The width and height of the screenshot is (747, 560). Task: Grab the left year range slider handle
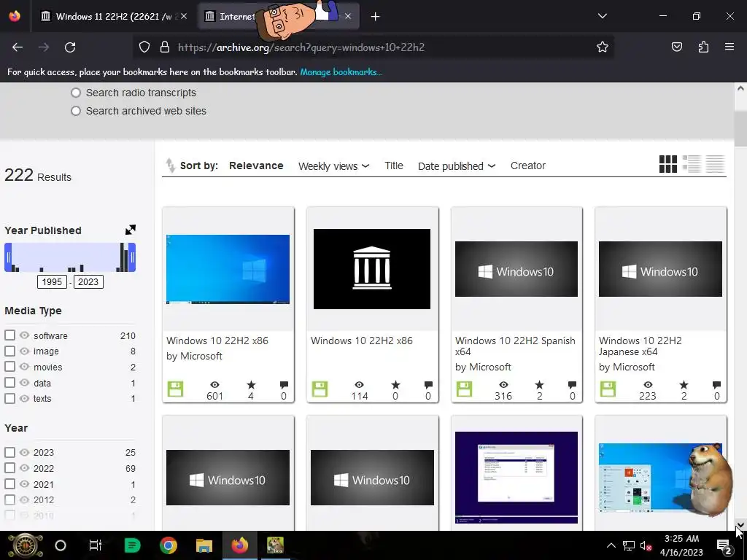coord(7,257)
